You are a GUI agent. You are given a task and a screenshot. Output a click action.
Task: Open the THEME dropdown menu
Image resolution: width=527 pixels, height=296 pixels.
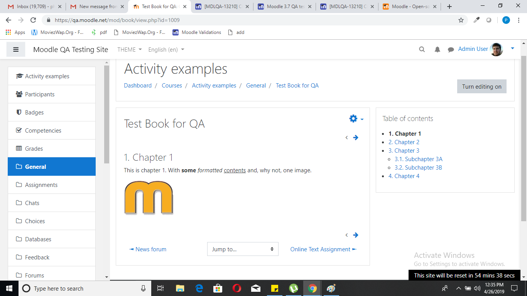(x=130, y=49)
